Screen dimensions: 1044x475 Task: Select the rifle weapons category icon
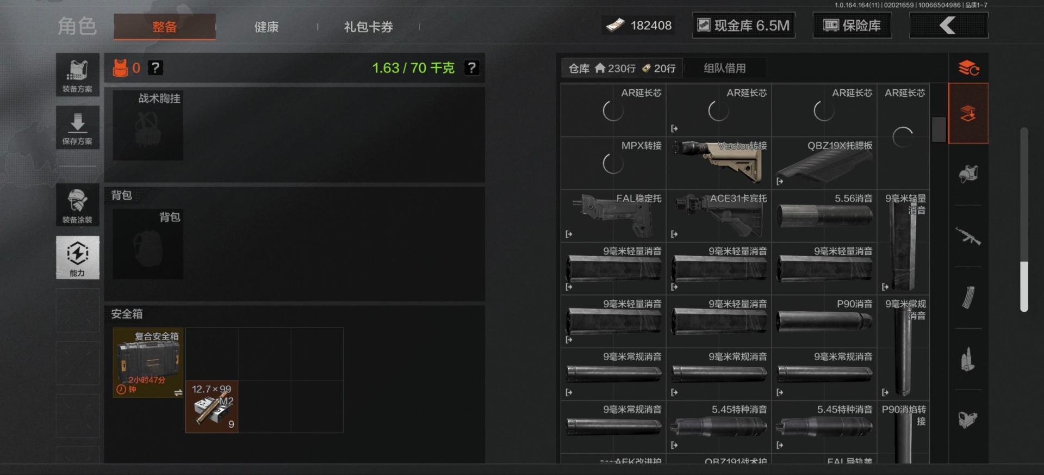[968, 236]
